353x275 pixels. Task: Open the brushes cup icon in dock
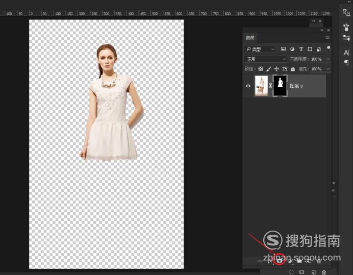tap(346, 27)
